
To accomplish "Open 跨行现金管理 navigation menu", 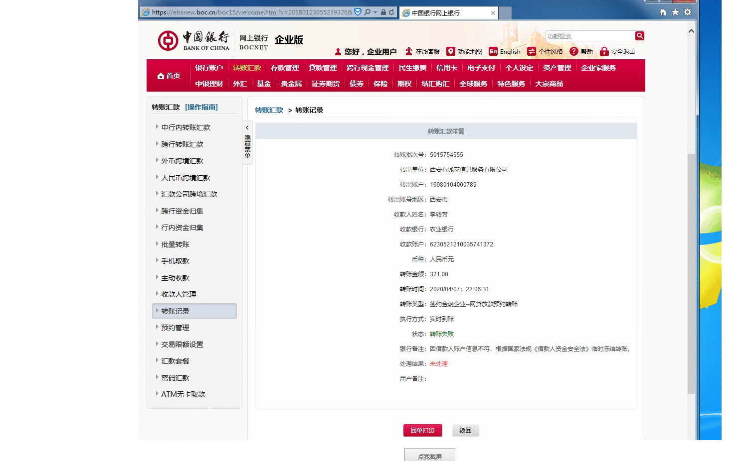I will (368, 68).
